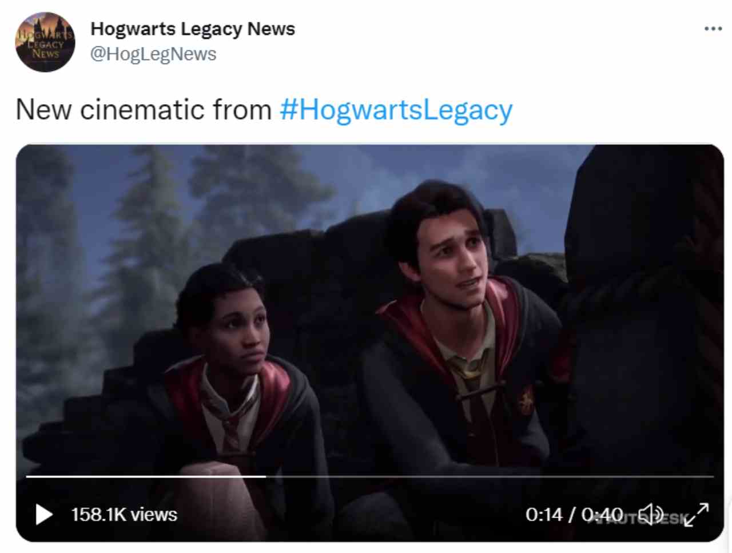
Task: Click the 0:14 current time readout
Action: coord(544,515)
